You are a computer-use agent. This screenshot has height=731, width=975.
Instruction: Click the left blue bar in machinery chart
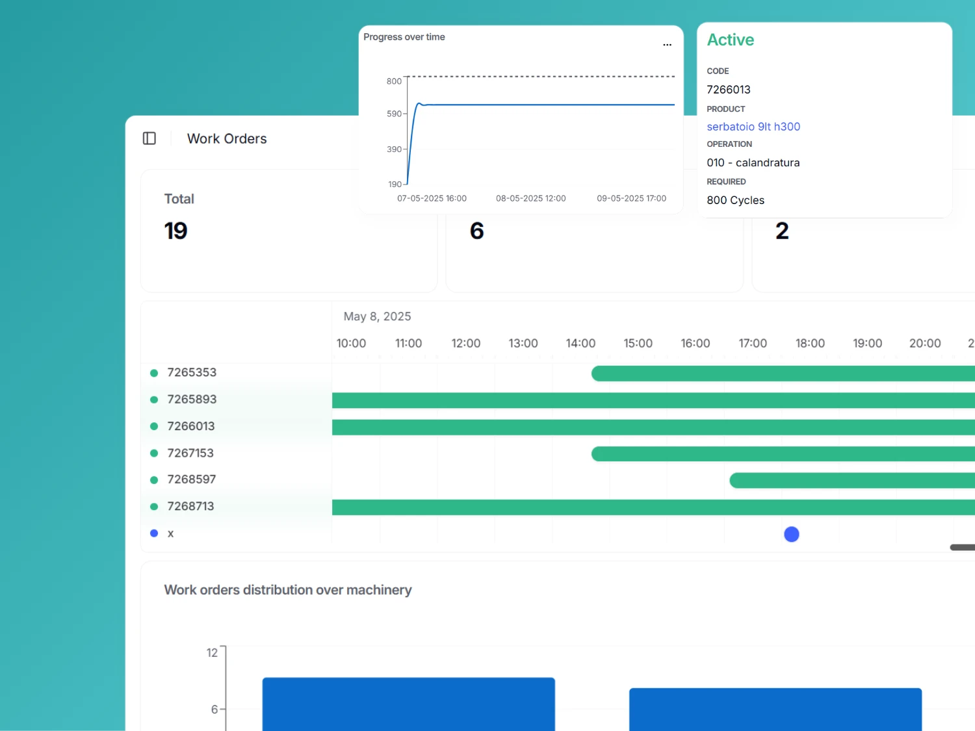pyautogui.click(x=408, y=704)
